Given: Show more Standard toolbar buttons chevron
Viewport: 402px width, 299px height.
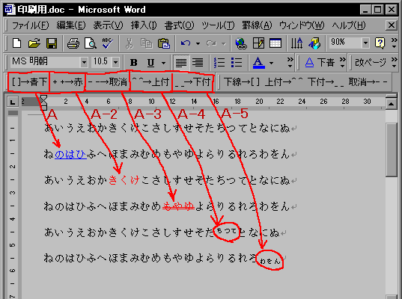Looking at the screenshot, I should (x=394, y=43).
